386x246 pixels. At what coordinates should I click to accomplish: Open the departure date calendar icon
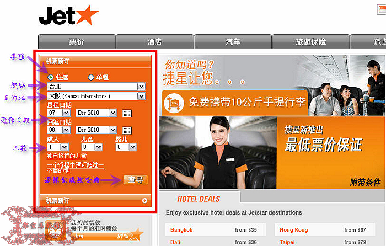127,113
